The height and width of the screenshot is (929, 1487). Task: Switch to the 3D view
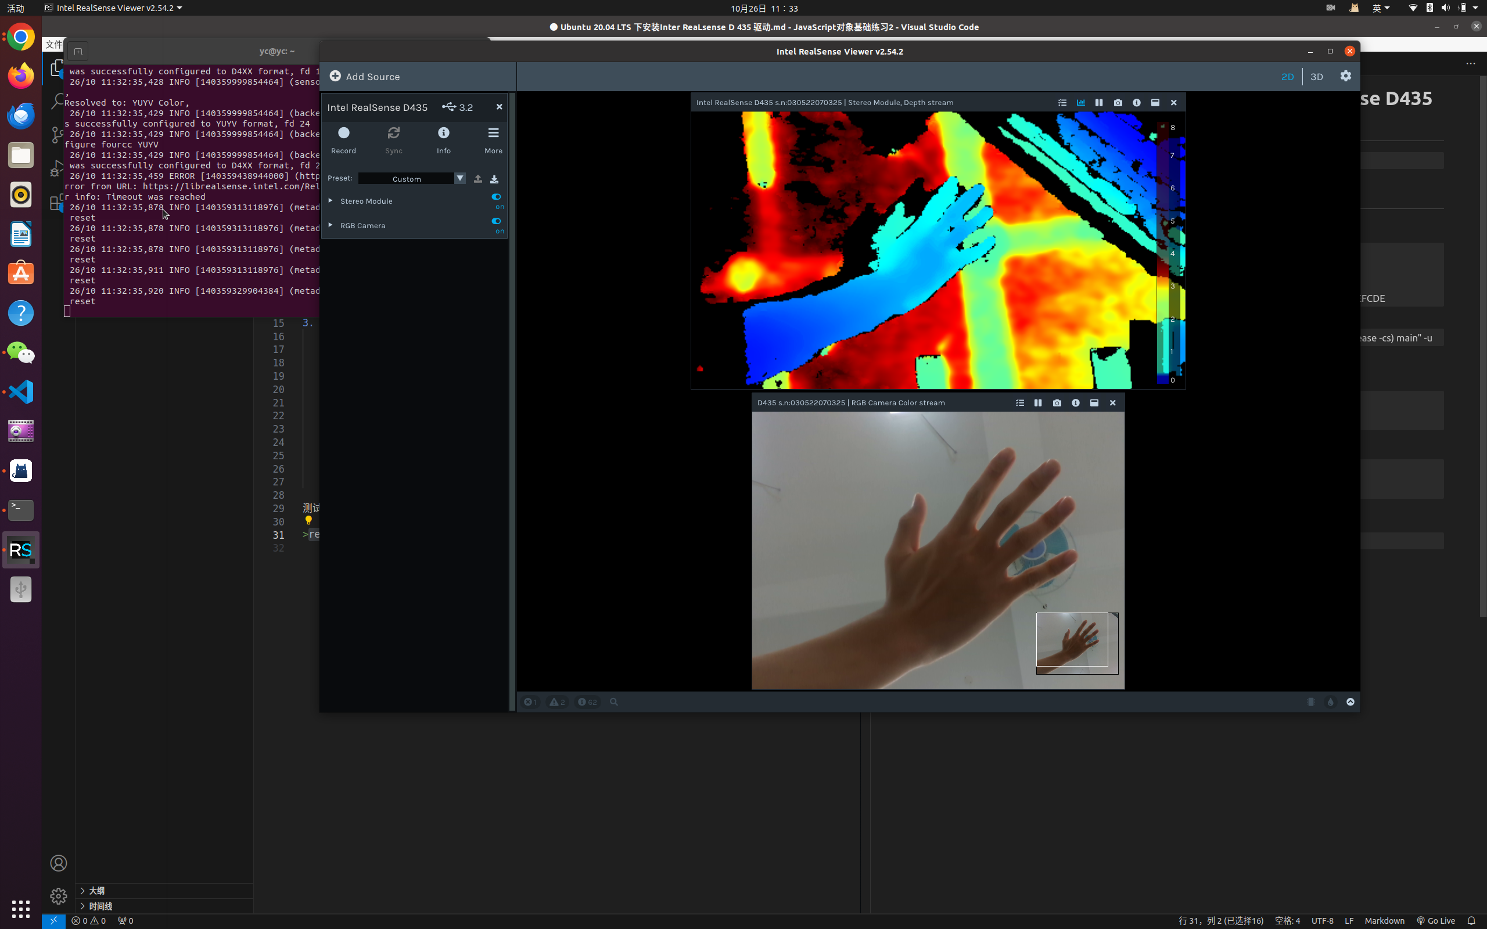coord(1316,77)
